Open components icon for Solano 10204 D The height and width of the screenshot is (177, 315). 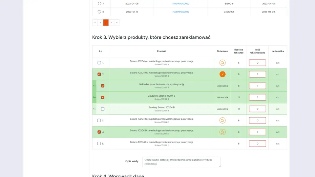click(x=222, y=132)
